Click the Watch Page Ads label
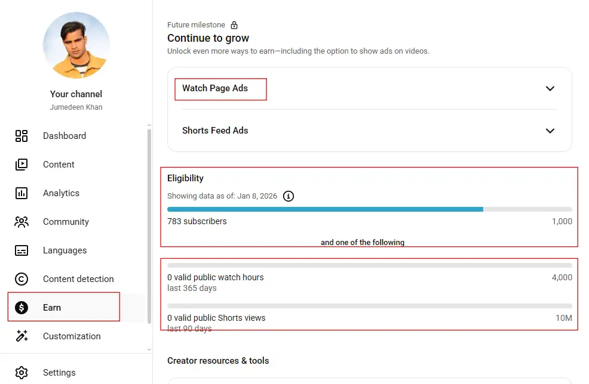Screen dimensions: 589x384 [215, 88]
